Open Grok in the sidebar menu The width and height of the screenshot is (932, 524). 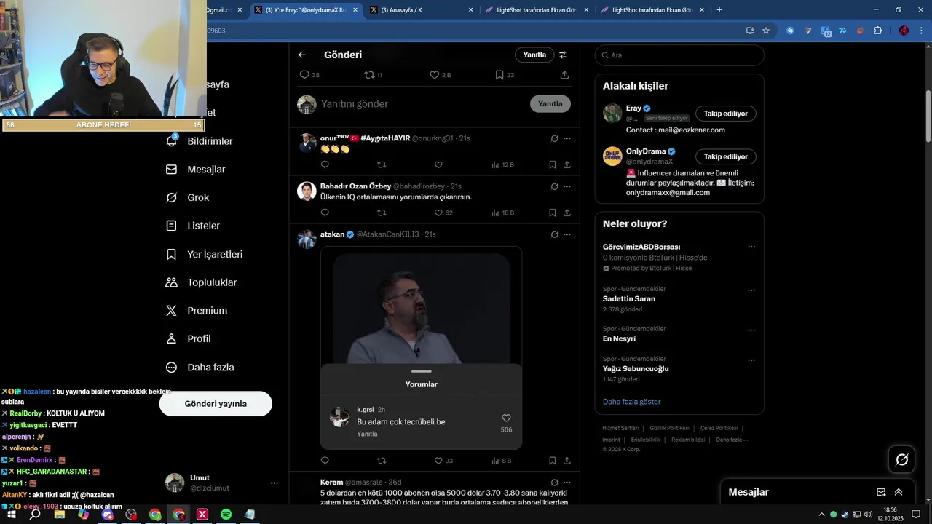(x=187, y=197)
